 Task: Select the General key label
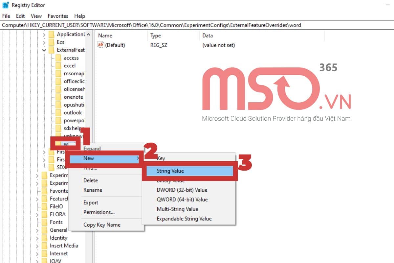58,230
